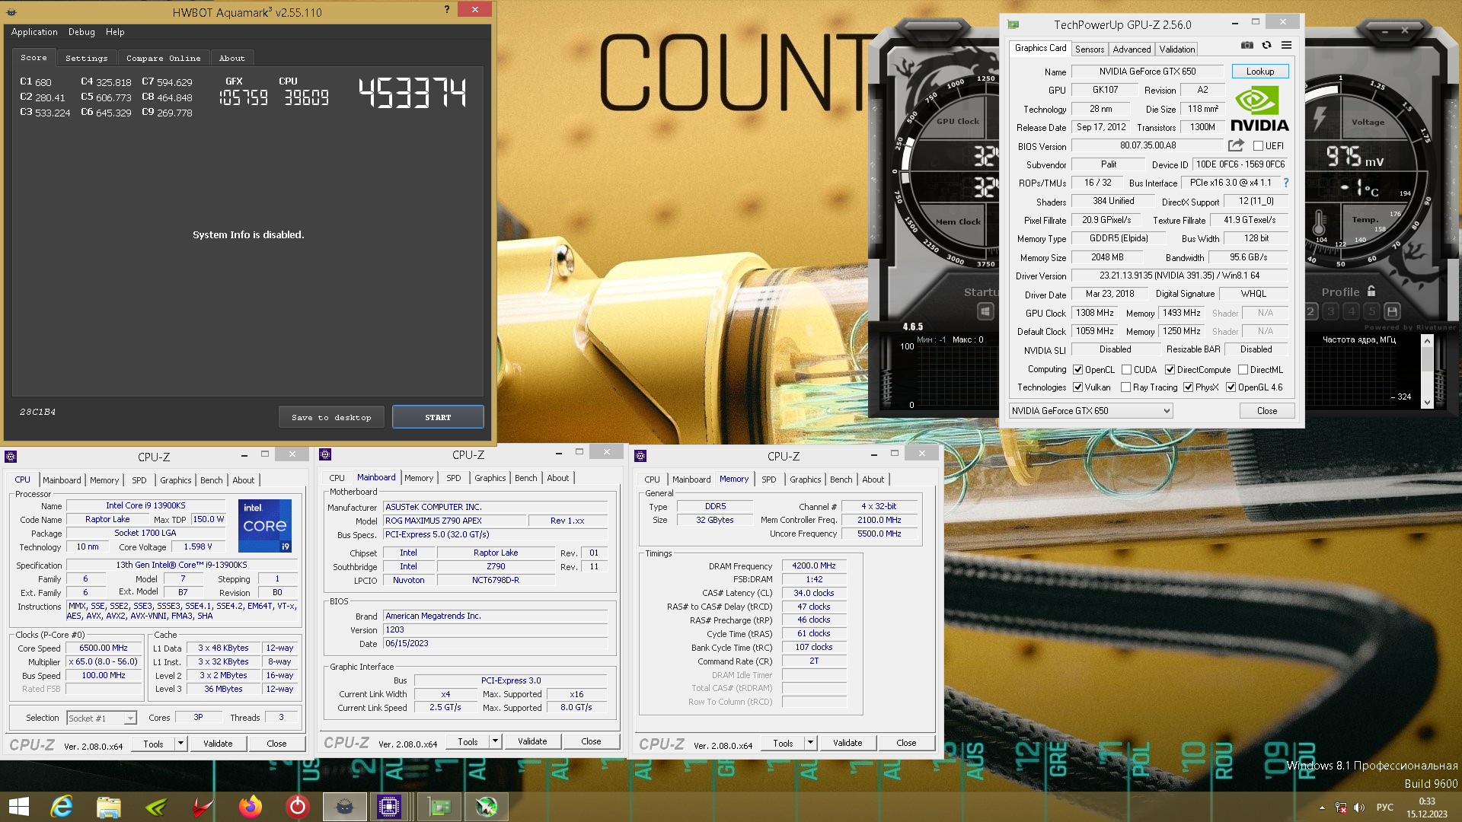Image resolution: width=1462 pixels, height=822 pixels.
Task: Toggle the OpenGL 4.6 checkbox
Action: [1231, 387]
